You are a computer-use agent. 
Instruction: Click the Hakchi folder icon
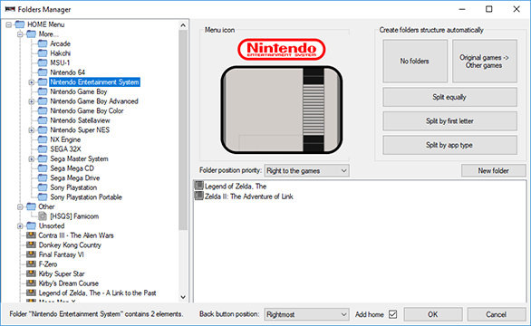coord(43,53)
